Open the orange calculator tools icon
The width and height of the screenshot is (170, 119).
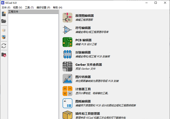coord(67,91)
